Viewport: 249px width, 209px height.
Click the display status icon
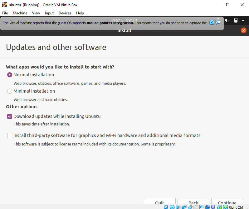pos(202,207)
